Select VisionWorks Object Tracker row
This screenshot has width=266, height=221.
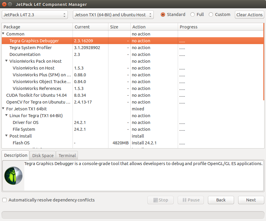(132, 82)
